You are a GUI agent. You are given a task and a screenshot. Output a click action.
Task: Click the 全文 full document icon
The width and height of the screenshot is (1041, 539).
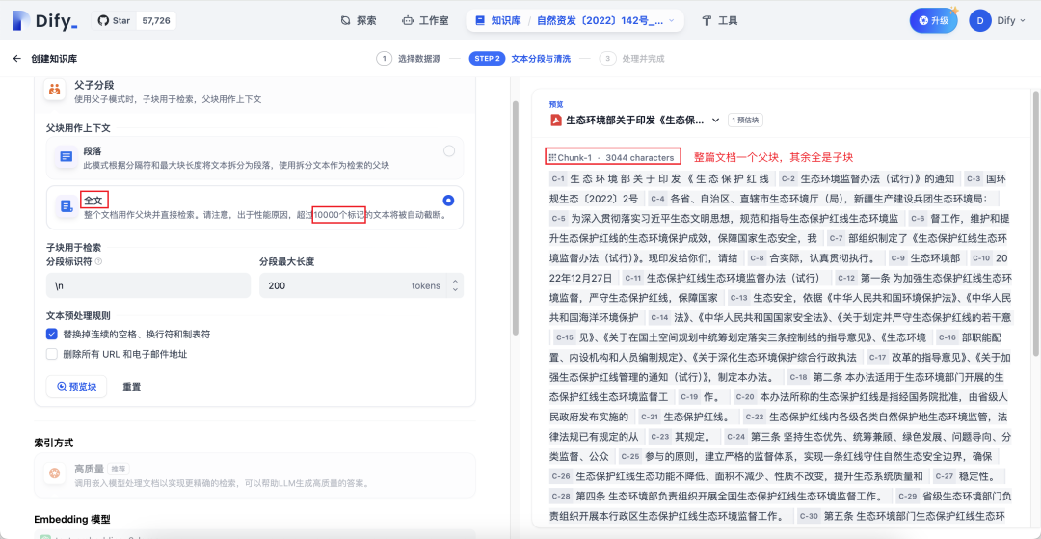point(66,206)
